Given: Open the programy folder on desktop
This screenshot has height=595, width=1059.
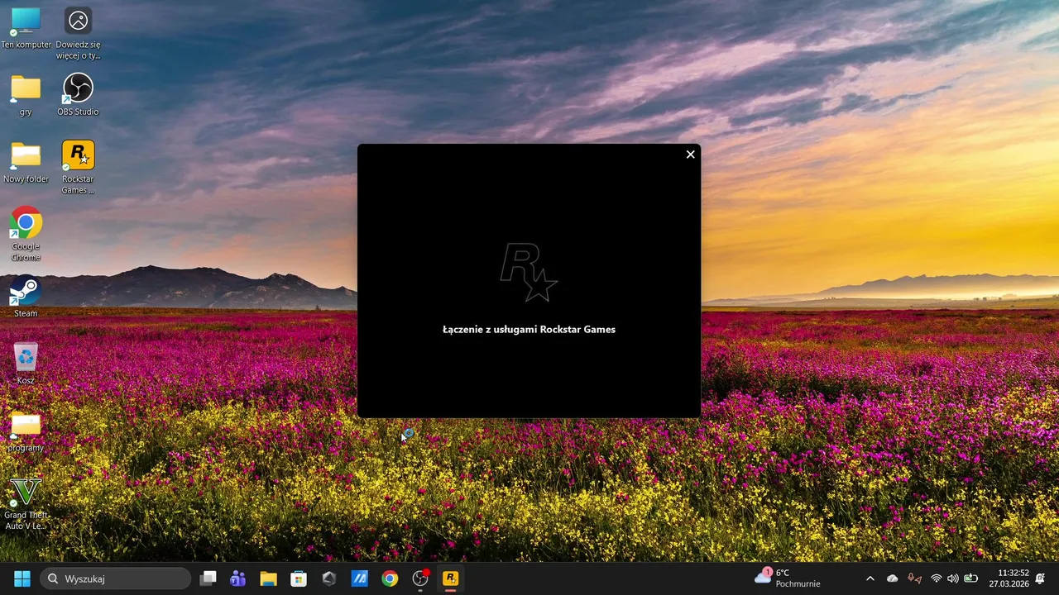Looking at the screenshot, I should 26,431.
